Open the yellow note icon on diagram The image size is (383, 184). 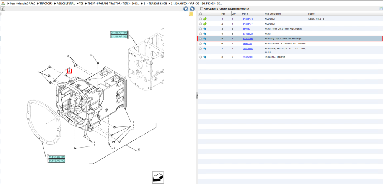[191, 14]
